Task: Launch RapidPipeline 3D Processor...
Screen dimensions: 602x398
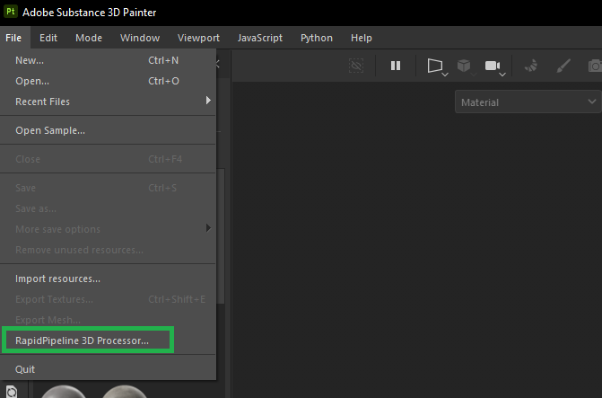Action: 108,341
